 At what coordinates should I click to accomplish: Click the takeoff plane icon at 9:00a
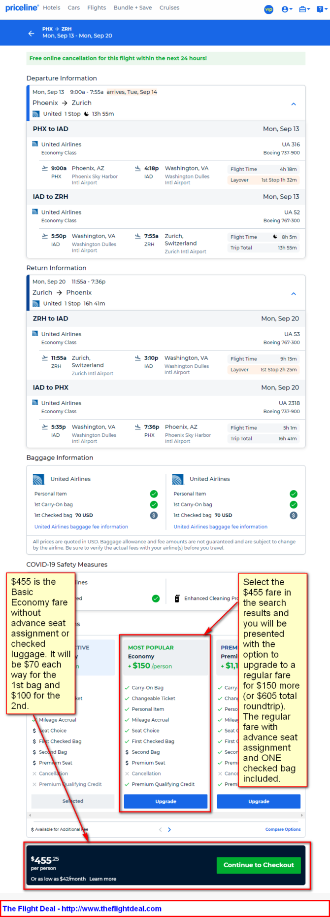click(x=45, y=168)
